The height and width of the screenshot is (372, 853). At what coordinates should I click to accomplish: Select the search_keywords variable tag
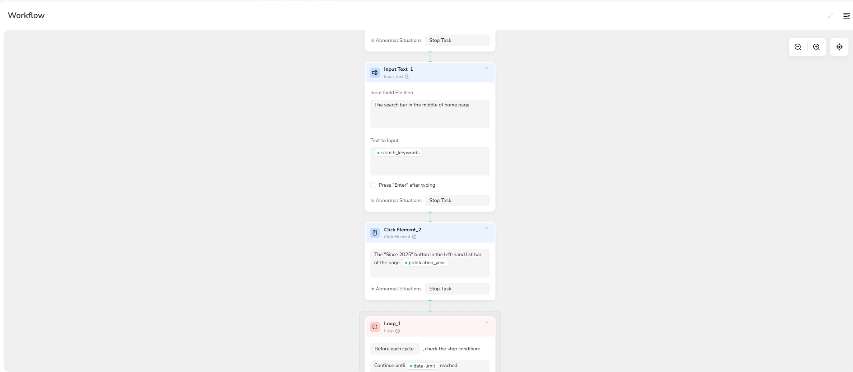(398, 153)
